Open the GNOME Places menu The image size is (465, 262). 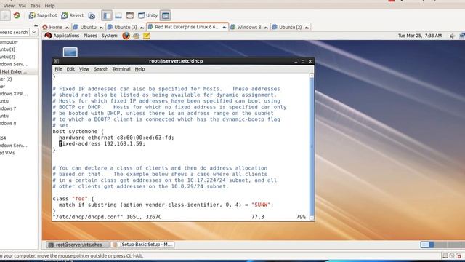coord(90,36)
